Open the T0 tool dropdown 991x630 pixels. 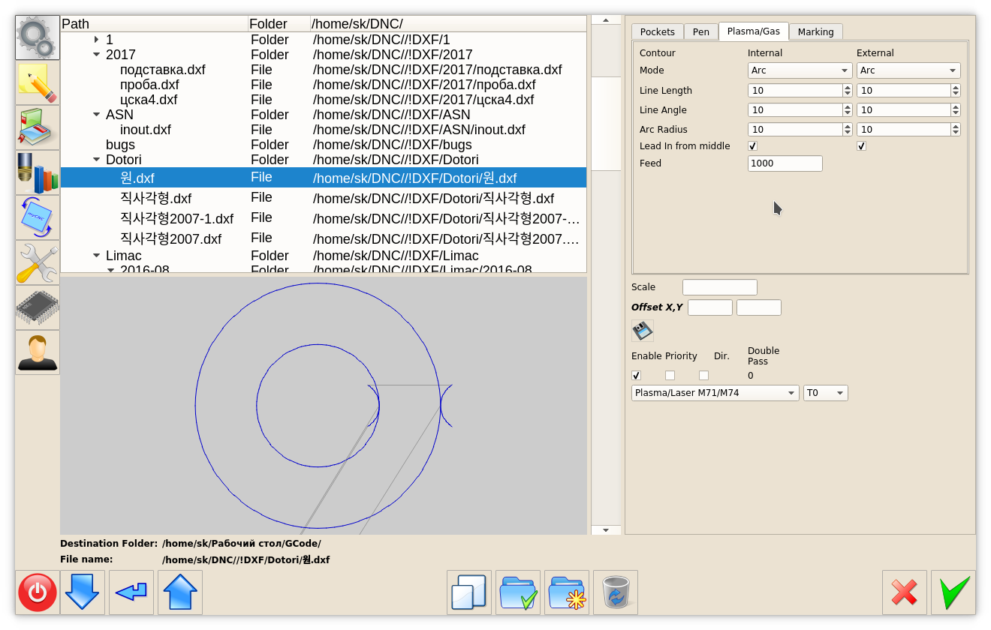(x=826, y=393)
